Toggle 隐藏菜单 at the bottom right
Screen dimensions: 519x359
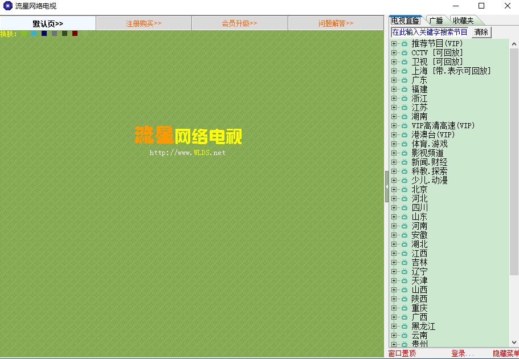tap(505, 354)
